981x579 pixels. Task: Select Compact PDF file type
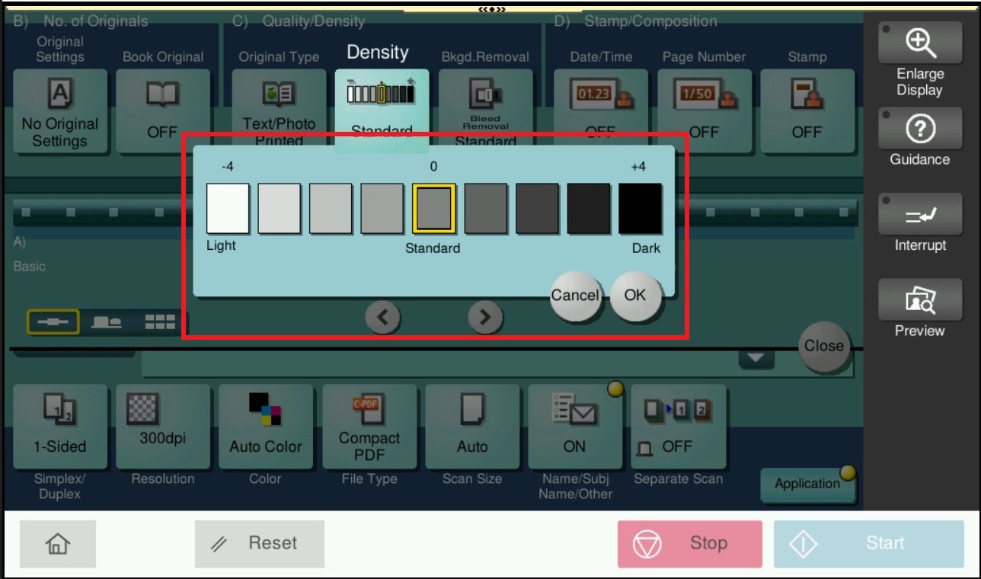coord(369,427)
